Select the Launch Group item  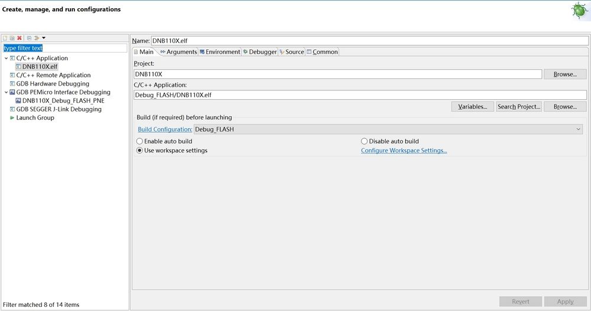pos(35,117)
